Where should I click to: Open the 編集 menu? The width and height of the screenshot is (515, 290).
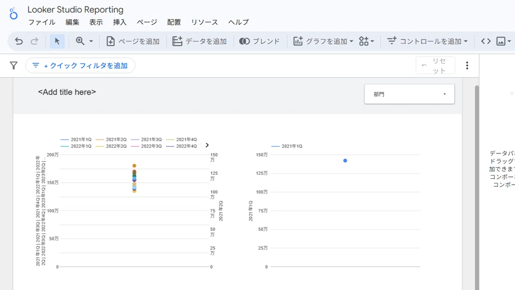tap(73, 22)
